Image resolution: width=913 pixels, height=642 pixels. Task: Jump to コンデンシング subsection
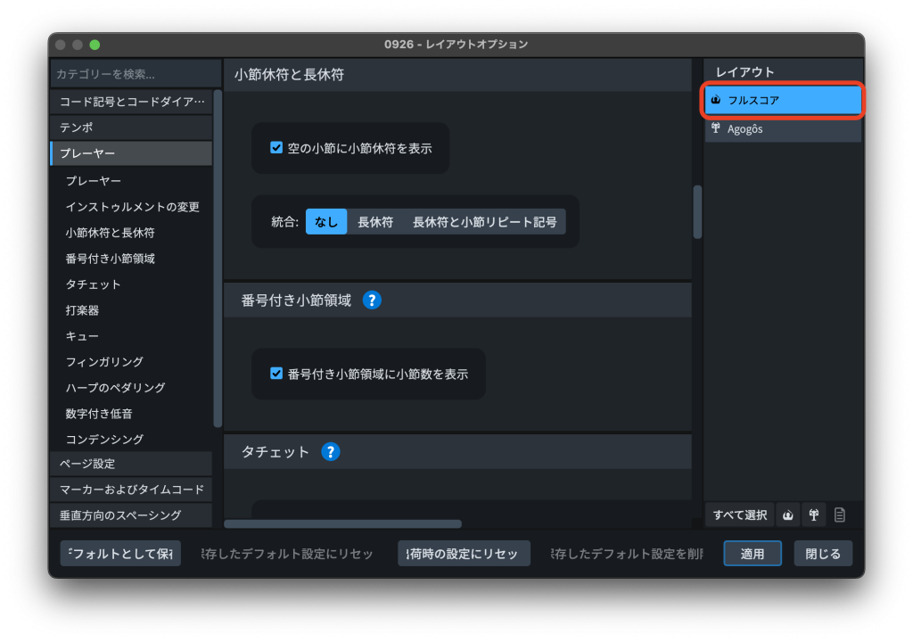(x=104, y=440)
